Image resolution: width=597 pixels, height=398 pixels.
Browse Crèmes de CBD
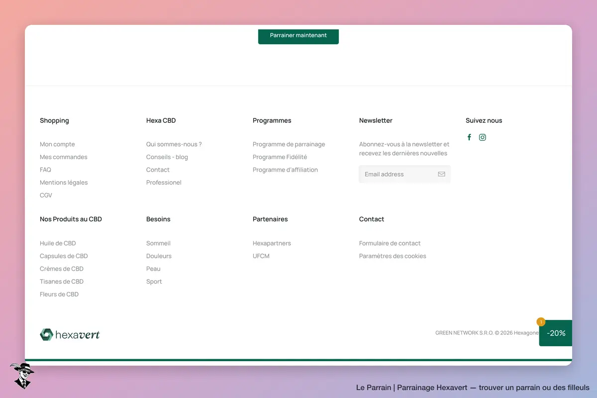[62, 269]
